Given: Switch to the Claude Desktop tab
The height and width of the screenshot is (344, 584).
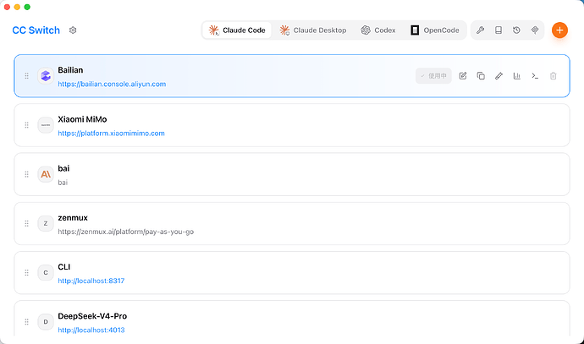Looking at the screenshot, I should point(313,30).
